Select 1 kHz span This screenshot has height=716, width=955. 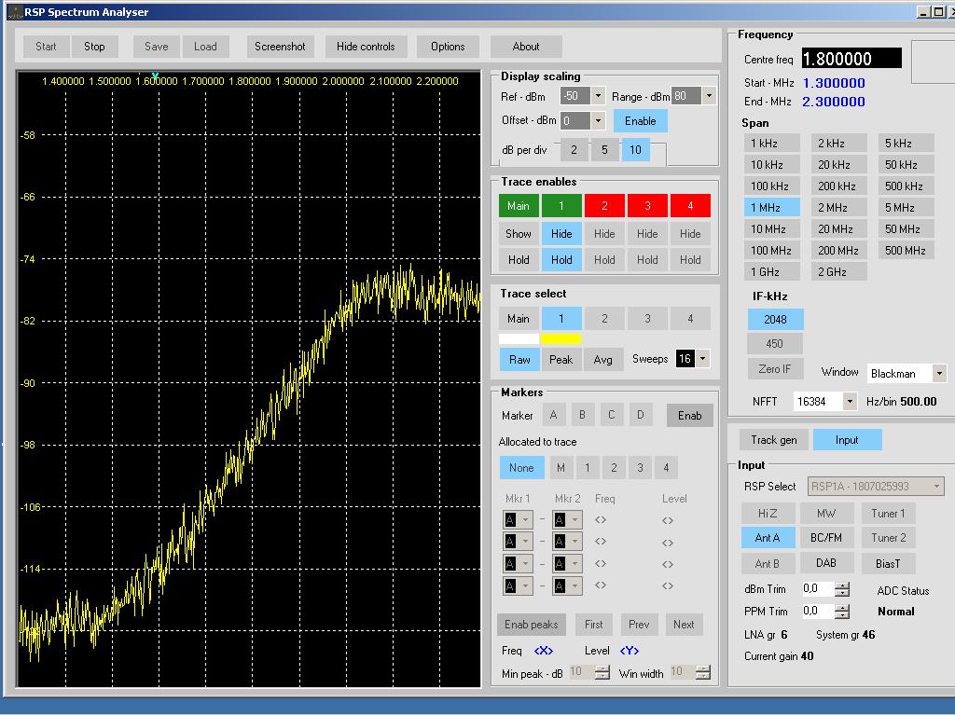coord(771,143)
